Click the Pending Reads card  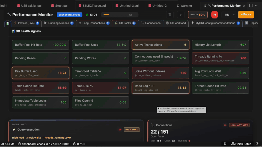click(x=41, y=58)
